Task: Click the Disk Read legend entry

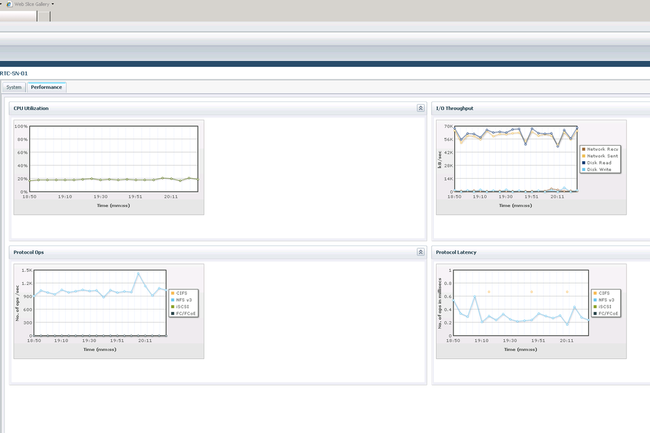Action: (599, 163)
